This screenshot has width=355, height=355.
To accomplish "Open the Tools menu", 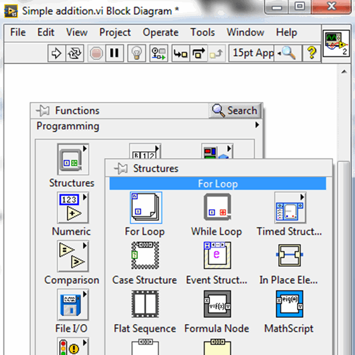I will point(202,32).
